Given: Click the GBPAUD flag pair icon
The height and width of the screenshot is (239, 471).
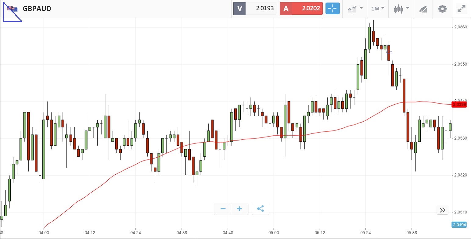Looking at the screenshot, I should click(x=13, y=9).
